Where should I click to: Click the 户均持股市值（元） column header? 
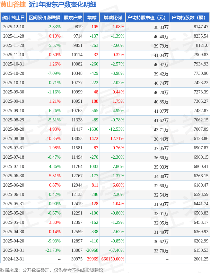click(x=147, y=18)
